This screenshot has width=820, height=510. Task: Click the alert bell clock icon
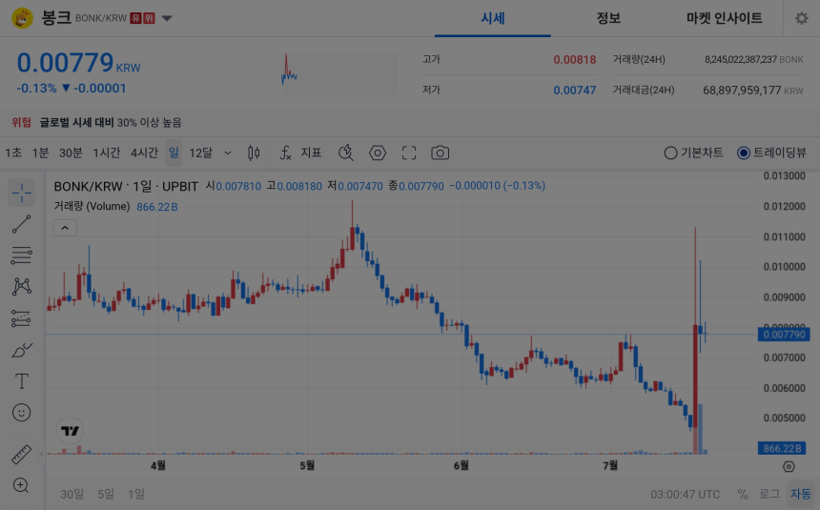pos(346,153)
